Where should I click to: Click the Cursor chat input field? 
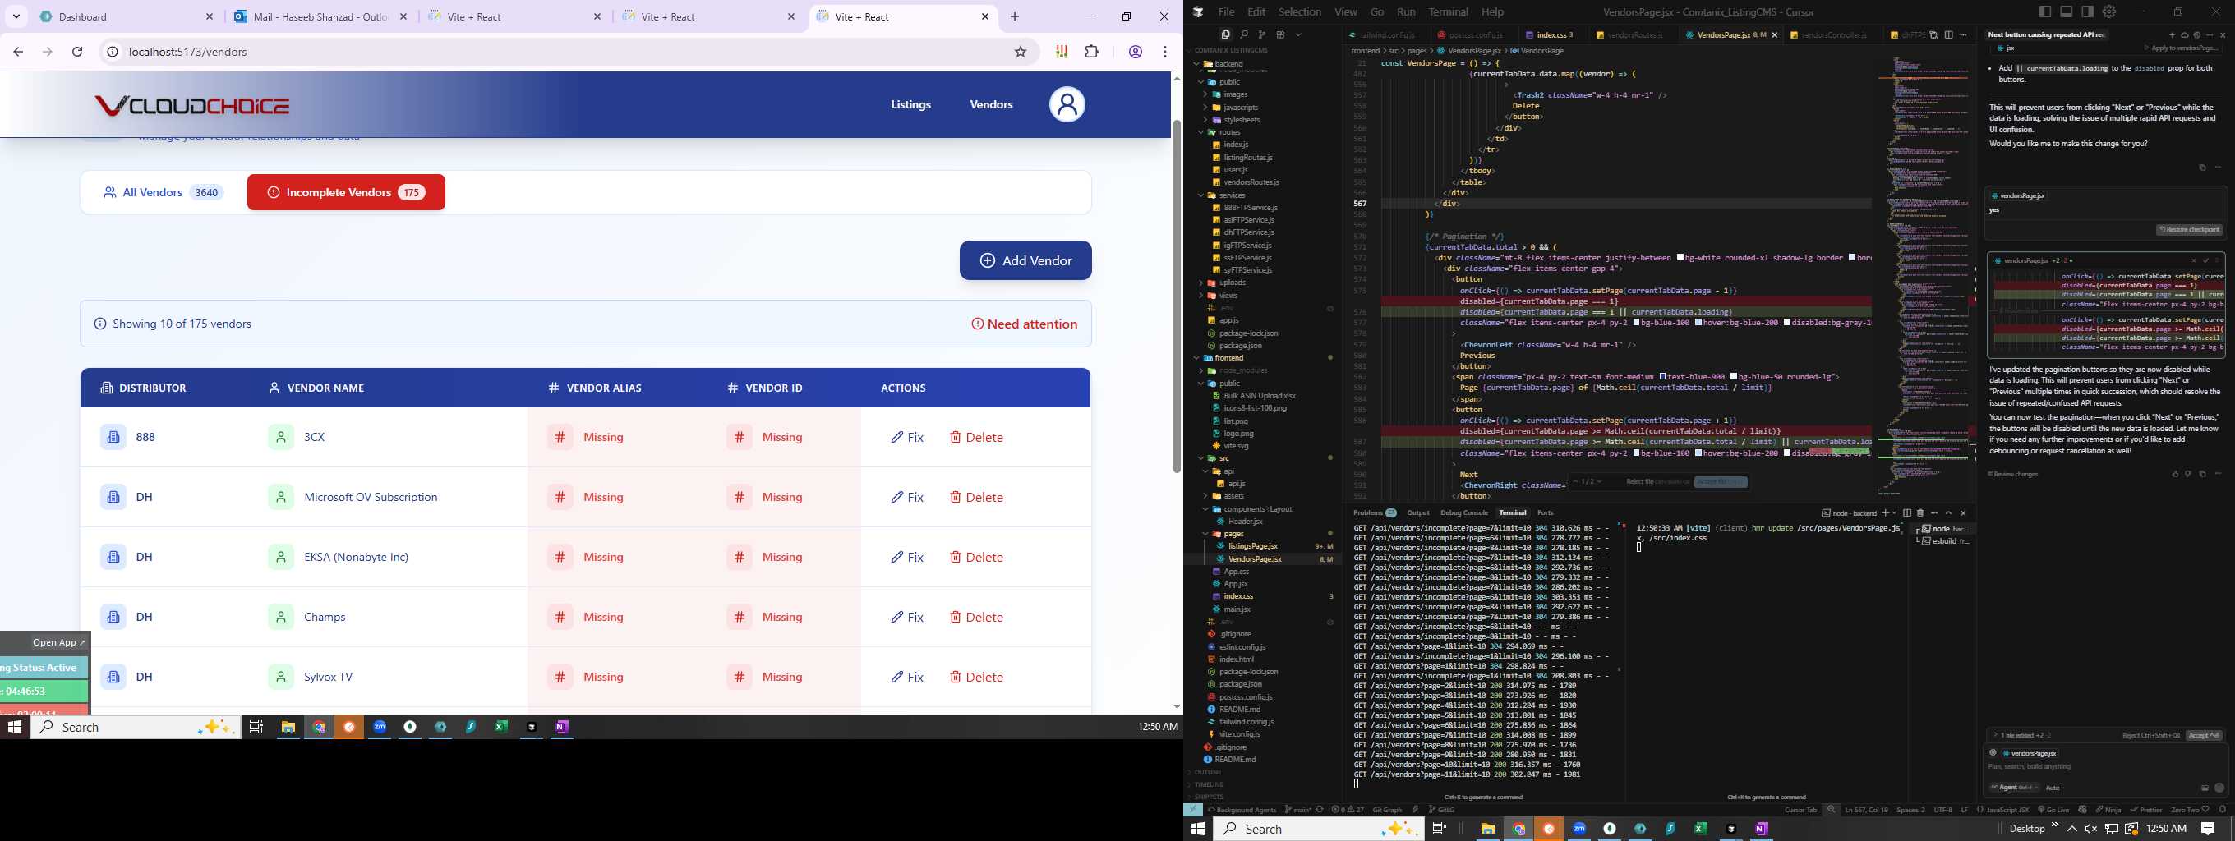pyautogui.click(x=2104, y=767)
